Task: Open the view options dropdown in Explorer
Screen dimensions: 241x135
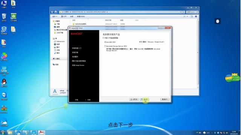Action: 187,16
